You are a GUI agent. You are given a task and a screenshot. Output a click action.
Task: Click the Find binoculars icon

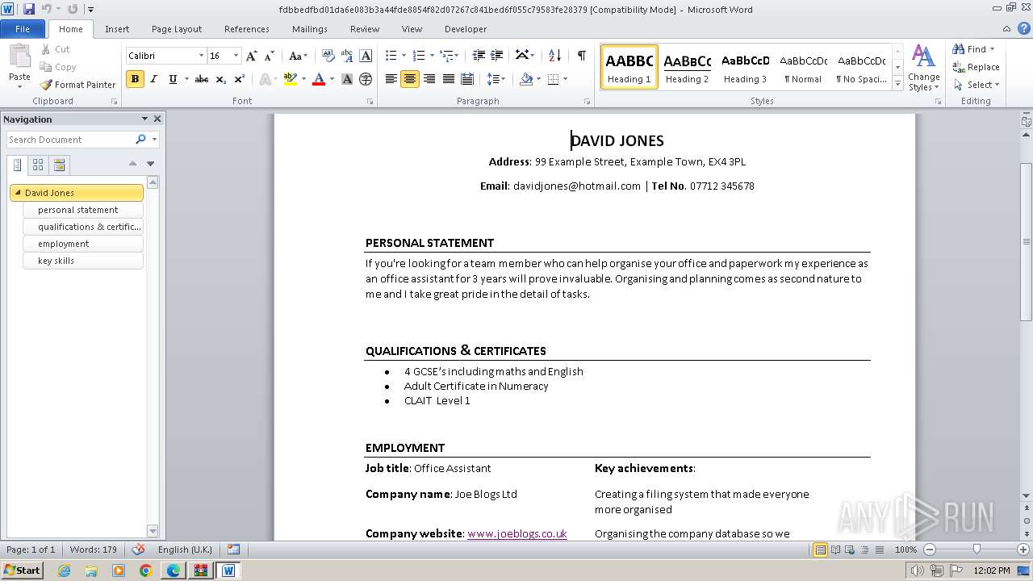tap(960, 49)
